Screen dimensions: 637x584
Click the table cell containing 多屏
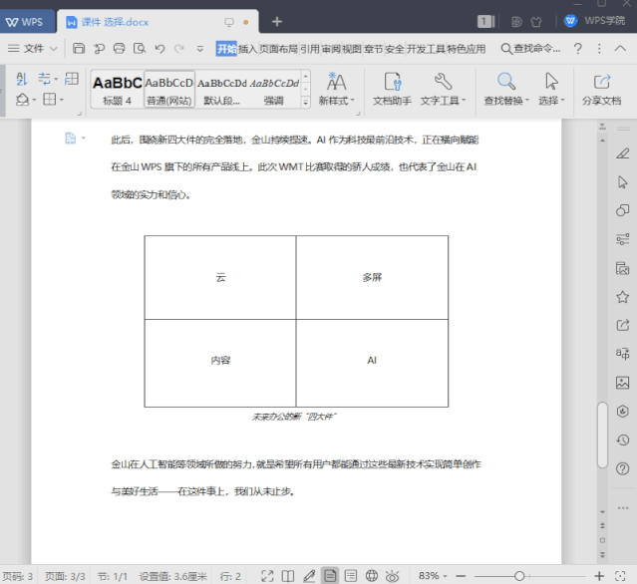[x=372, y=277]
